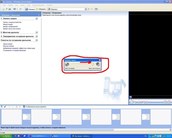Play the preview in the monitor
172x138 pixels.
click(x=132, y=102)
